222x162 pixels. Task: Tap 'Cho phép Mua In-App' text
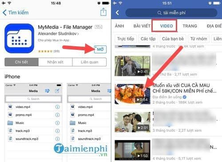click(x=53, y=40)
